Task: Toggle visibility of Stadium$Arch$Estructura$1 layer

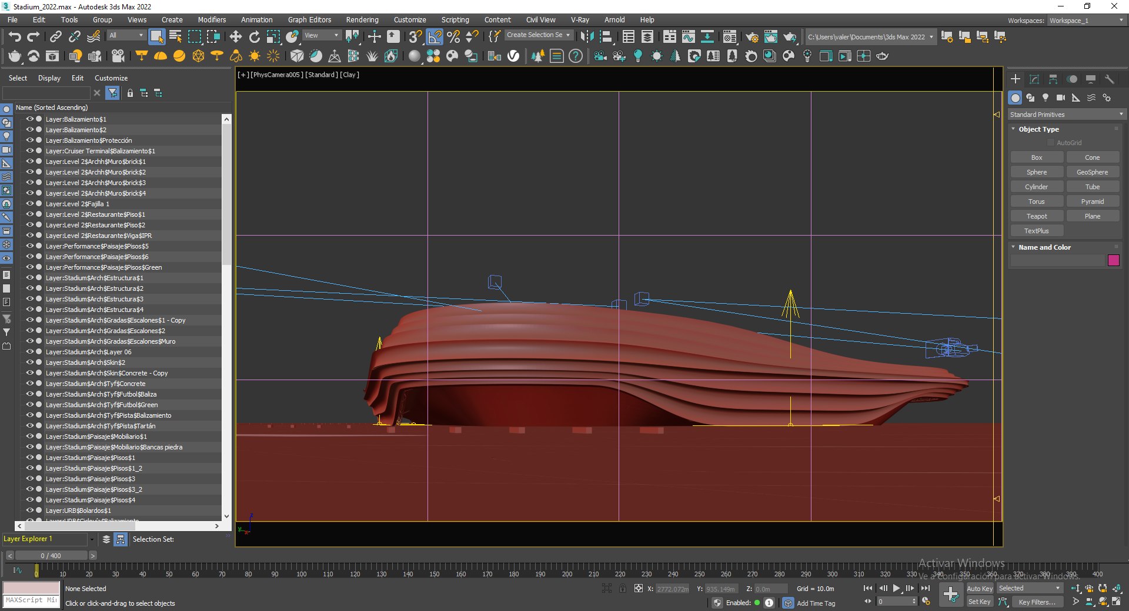Action: [29, 277]
